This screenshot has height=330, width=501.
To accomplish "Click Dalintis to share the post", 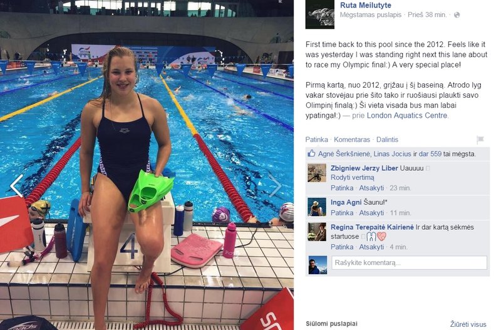I will 387,140.
